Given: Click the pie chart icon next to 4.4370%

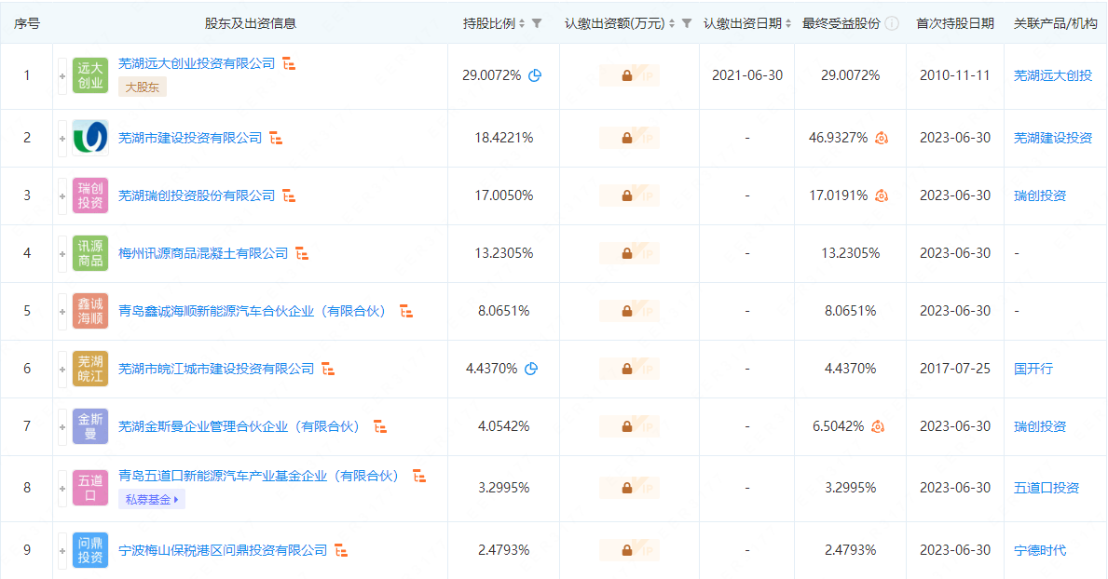Looking at the screenshot, I should point(529,368).
